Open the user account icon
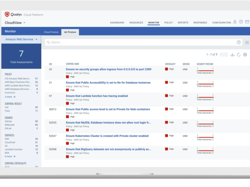Viewport: 250px width, 187px height. click(235, 22)
